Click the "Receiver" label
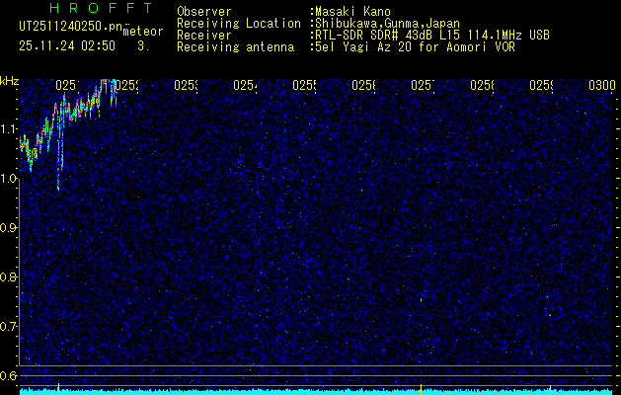This screenshot has height=395, width=621. tap(204, 36)
